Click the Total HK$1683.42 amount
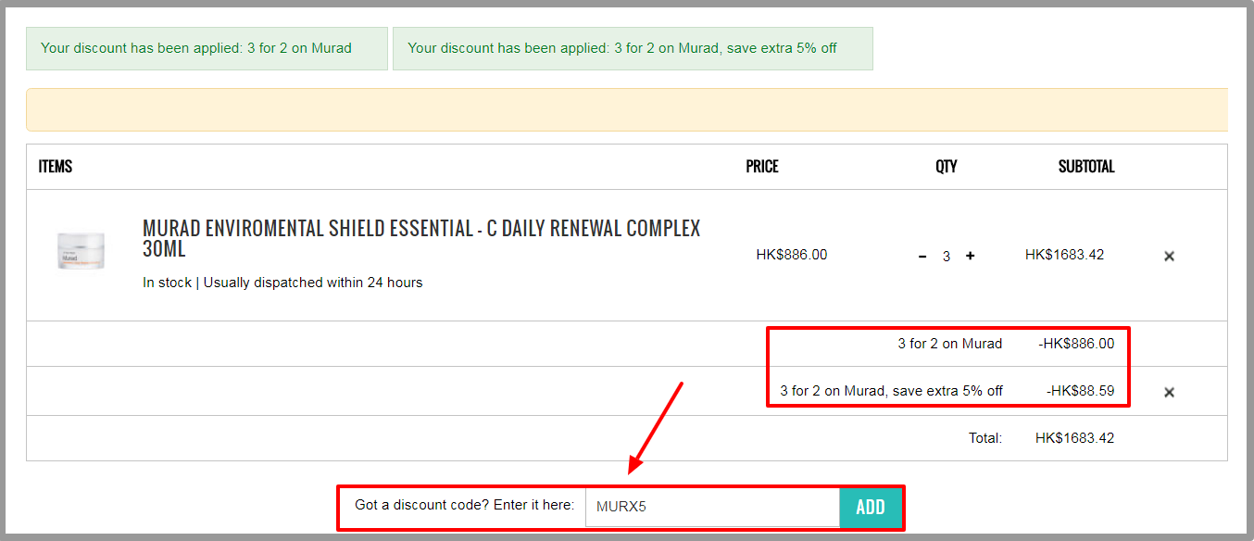Viewport: 1254px width, 541px height. click(x=1074, y=438)
